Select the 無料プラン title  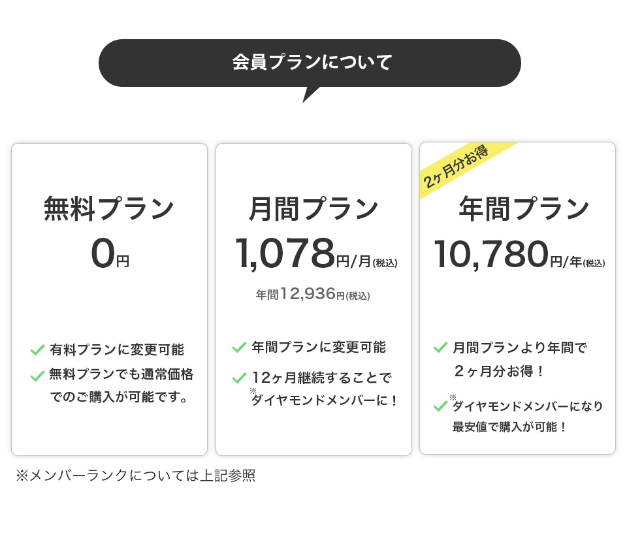click(x=109, y=209)
